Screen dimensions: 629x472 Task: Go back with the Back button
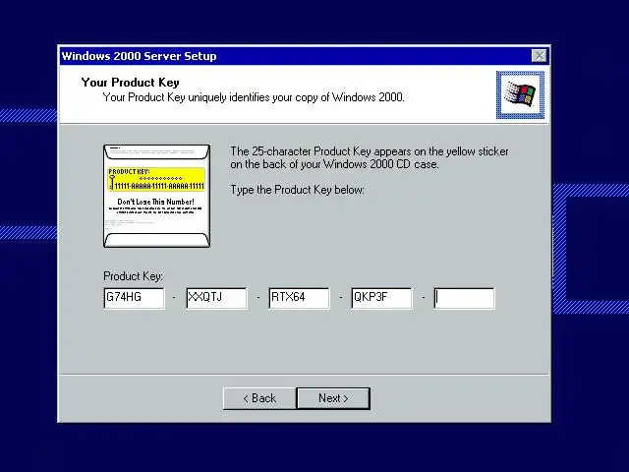(259, 398)
